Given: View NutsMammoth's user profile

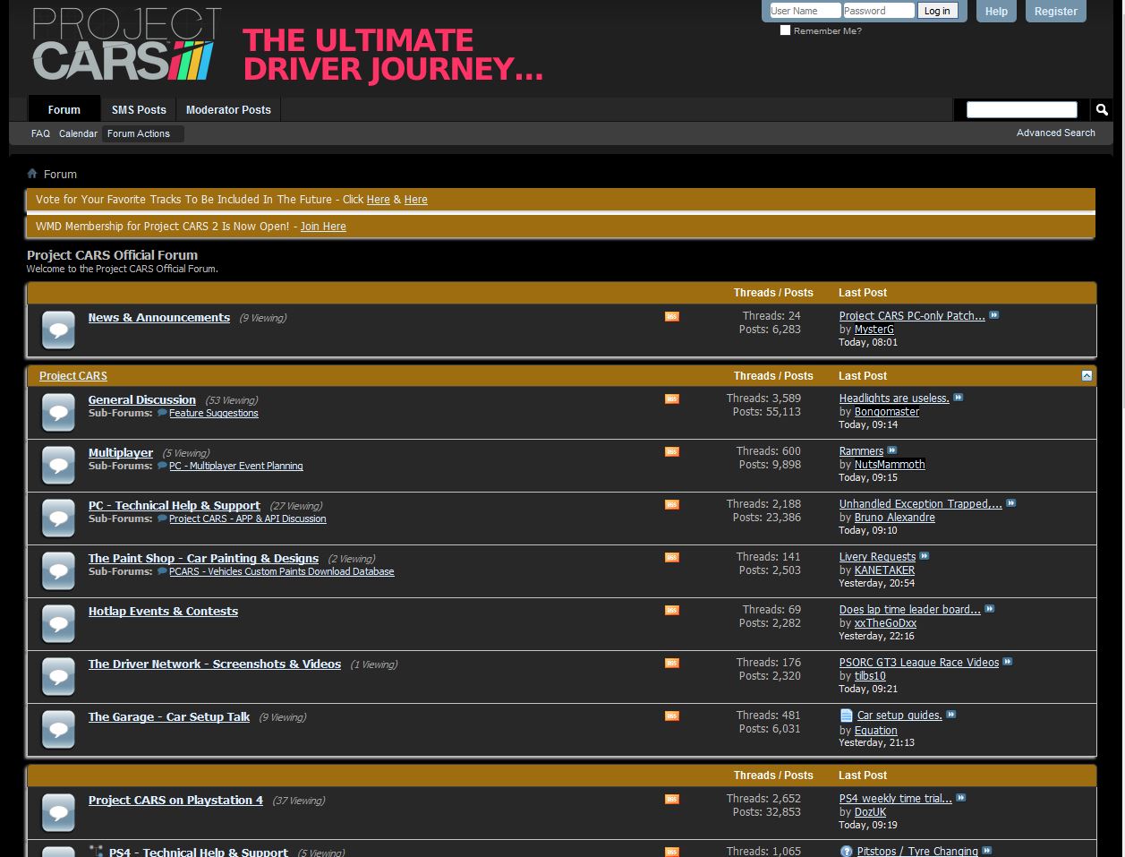Looking at the screenshot, I should click(890, 465).
